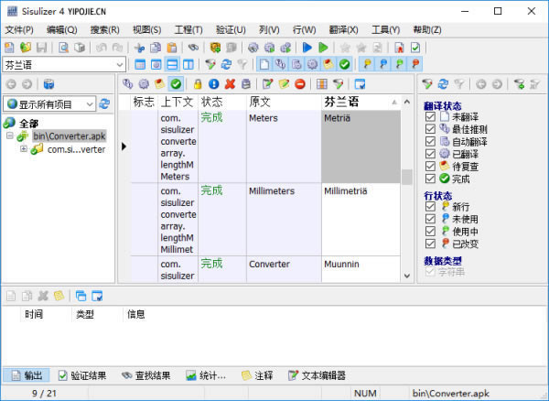Click the lock translation icon in grid toolbar

click(198, 84)
